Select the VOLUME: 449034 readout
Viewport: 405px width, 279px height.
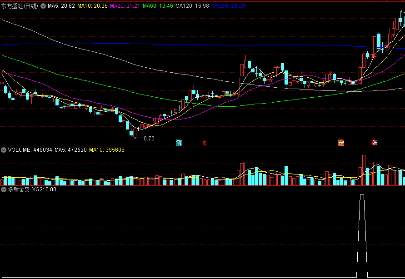point(30,150)
